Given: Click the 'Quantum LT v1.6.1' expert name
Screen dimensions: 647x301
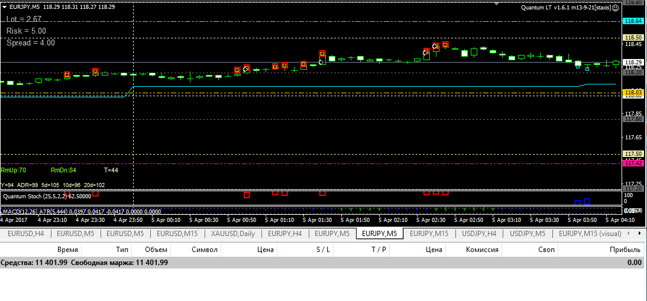Looking at the screenshot, I should [x=566, y=8].
